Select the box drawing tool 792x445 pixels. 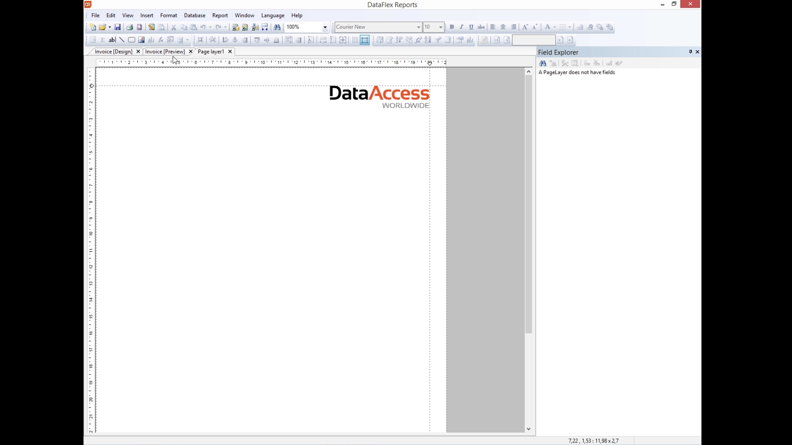[x=132, y=40]
